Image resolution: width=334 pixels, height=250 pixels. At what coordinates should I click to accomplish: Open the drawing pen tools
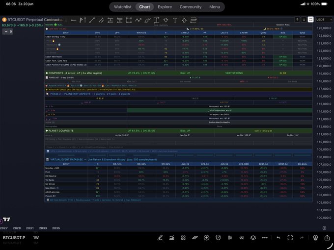(160, 238)
